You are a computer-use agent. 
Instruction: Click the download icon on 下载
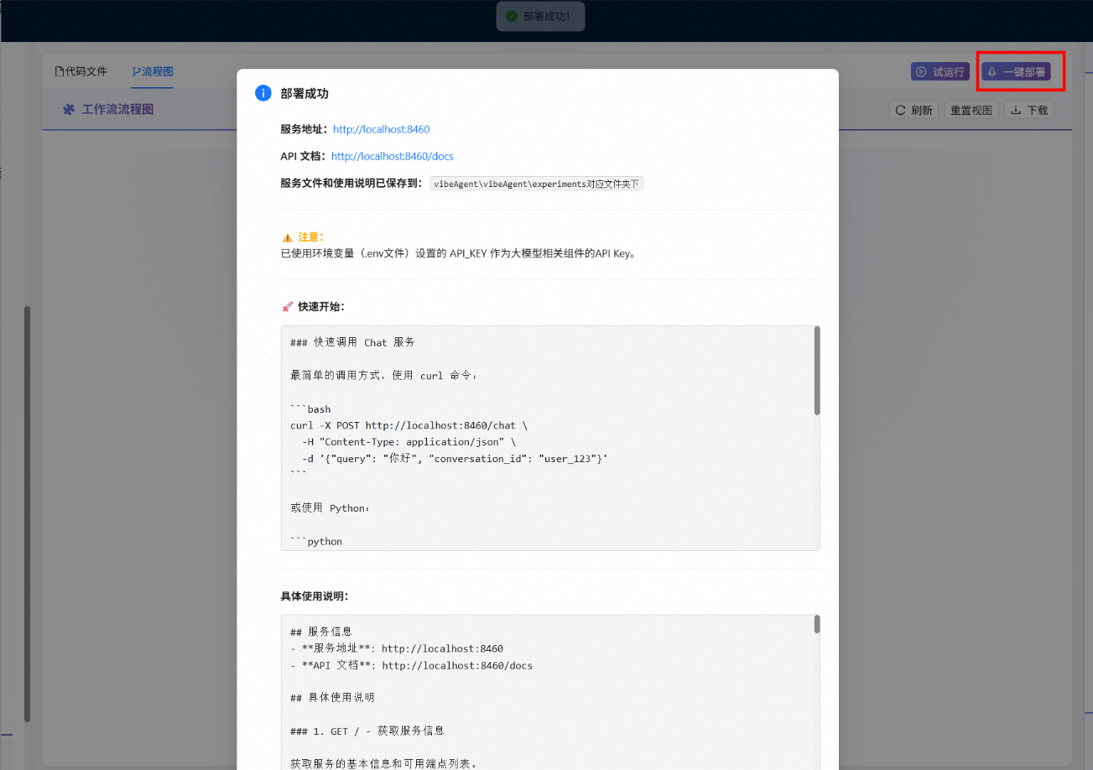pos(1016,110)
